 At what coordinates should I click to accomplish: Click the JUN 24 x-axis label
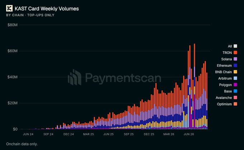pos(28,134)
